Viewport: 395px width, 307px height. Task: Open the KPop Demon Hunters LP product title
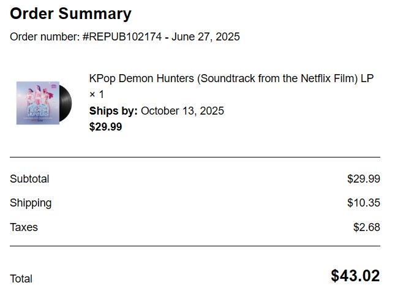[x=231, y=78]
